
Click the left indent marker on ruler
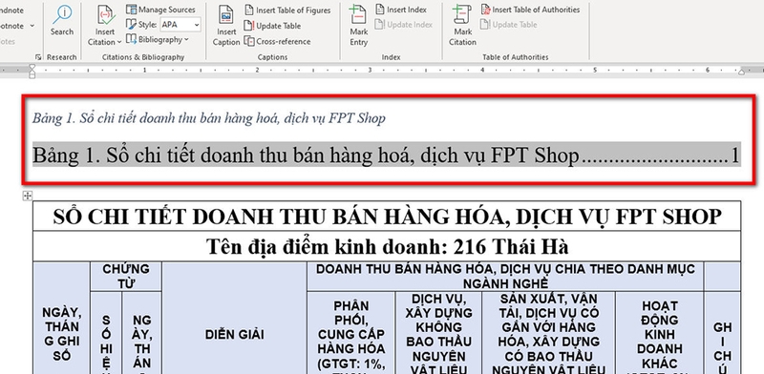(x=32, y=72)
